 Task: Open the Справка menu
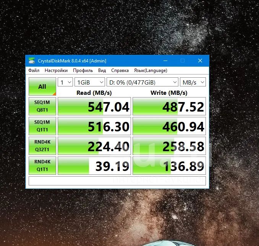(x=120, y=70)
